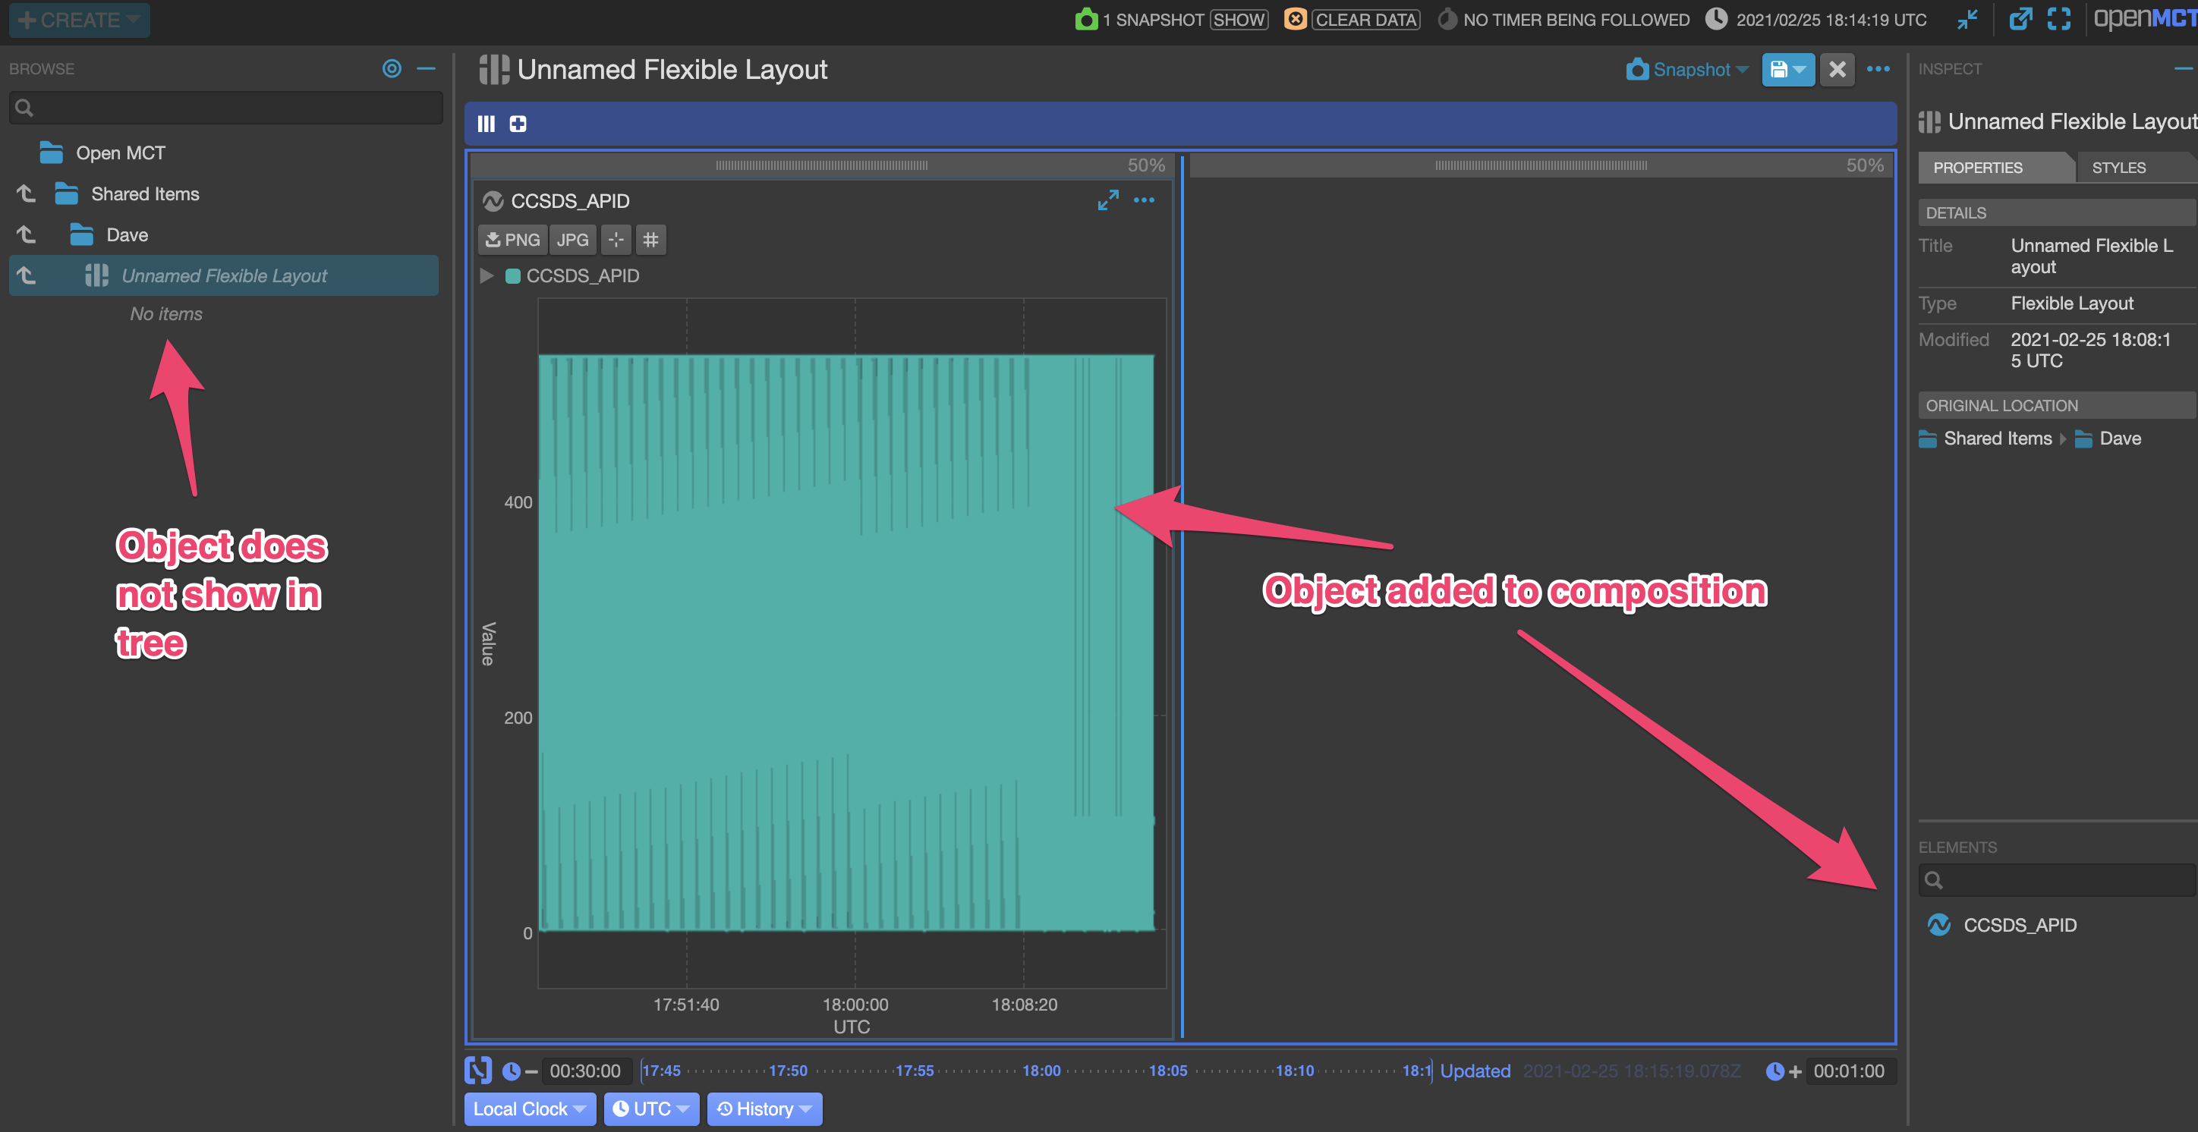2198x1132 pixels.
Task: Expand CCSDS_APID plot to large view
Action: (1107, 200)
